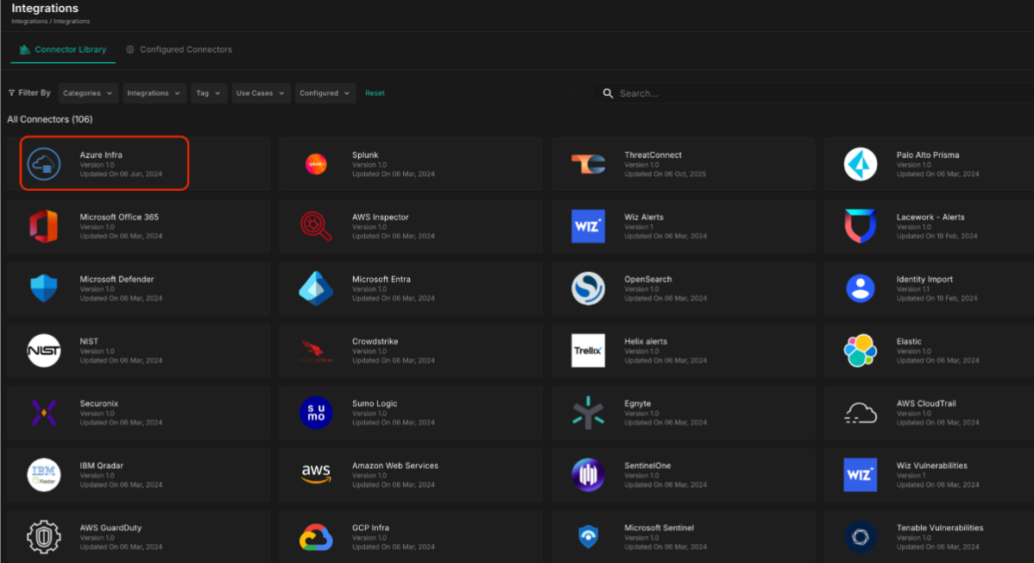Select the Securonix X icon

point(43,413)
